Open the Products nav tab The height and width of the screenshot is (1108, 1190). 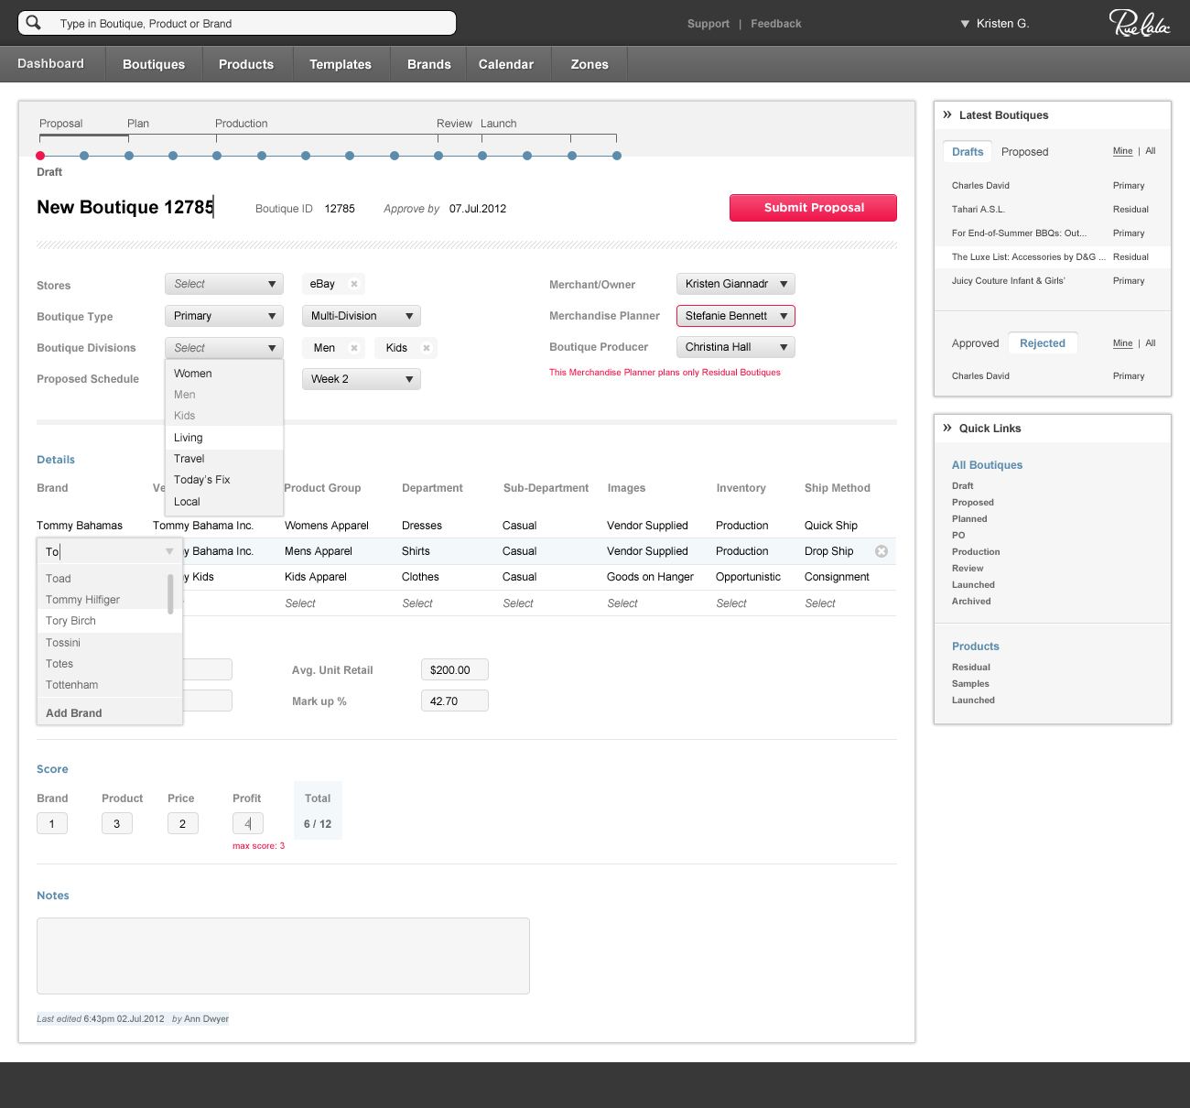(246, 64)
